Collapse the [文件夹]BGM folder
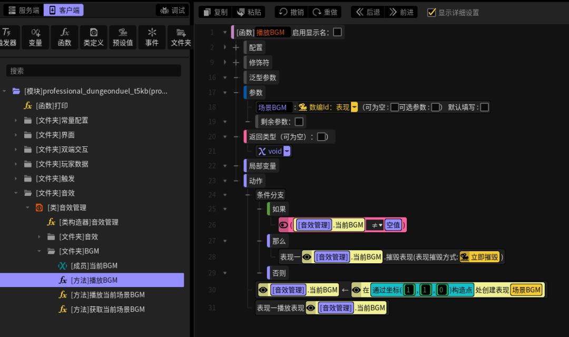The image size is (569, 337). [39, 251]
